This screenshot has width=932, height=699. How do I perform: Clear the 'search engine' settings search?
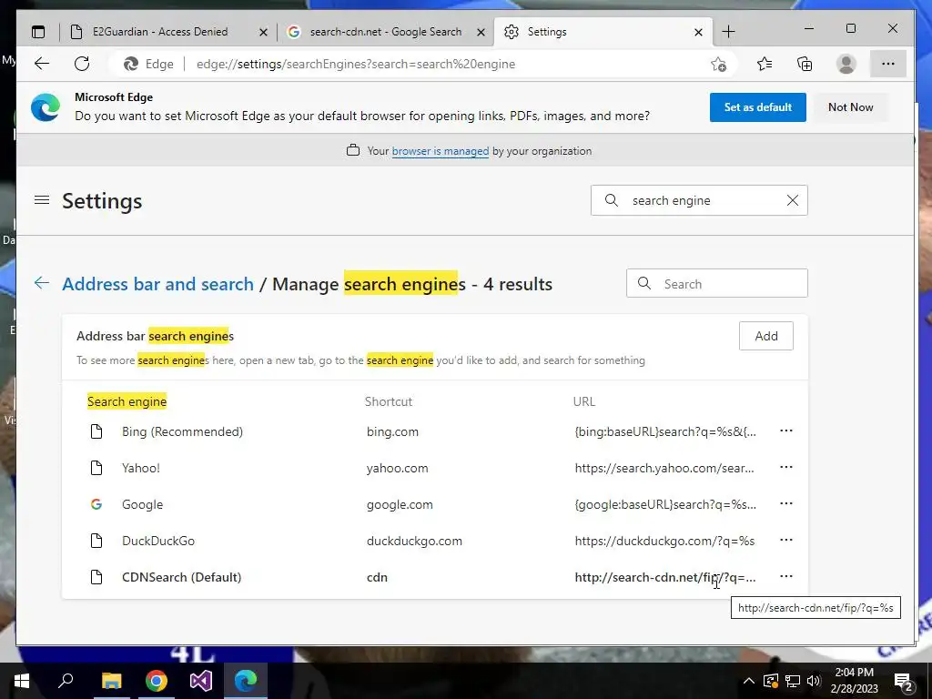793,200
